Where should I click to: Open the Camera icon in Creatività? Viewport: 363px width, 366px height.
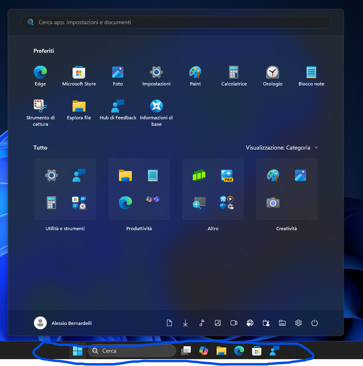tap(273, 203)
